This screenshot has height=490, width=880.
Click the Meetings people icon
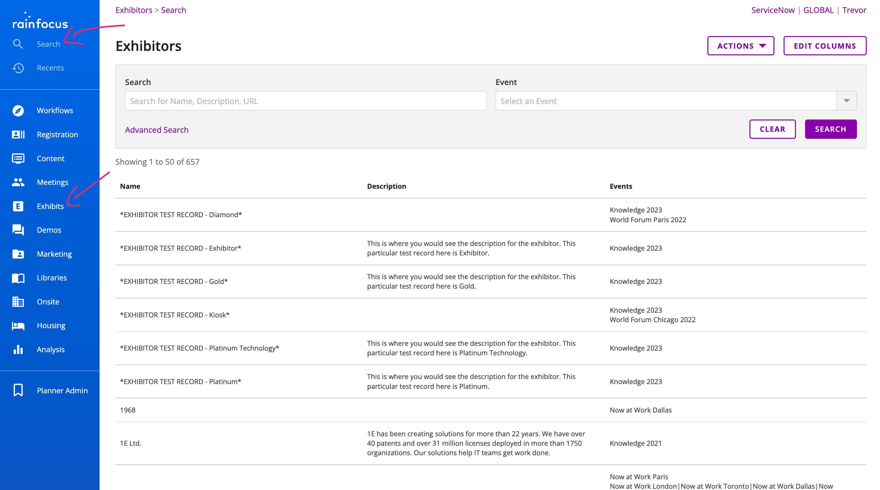pos(18,182)
